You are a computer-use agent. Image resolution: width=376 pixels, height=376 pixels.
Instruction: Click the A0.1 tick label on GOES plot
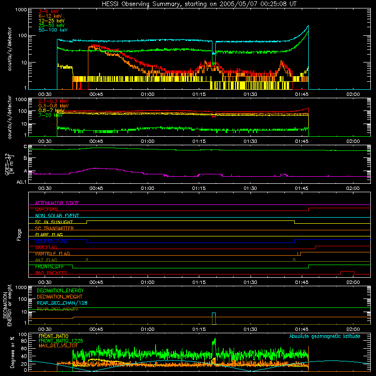(x=22, y=182)
